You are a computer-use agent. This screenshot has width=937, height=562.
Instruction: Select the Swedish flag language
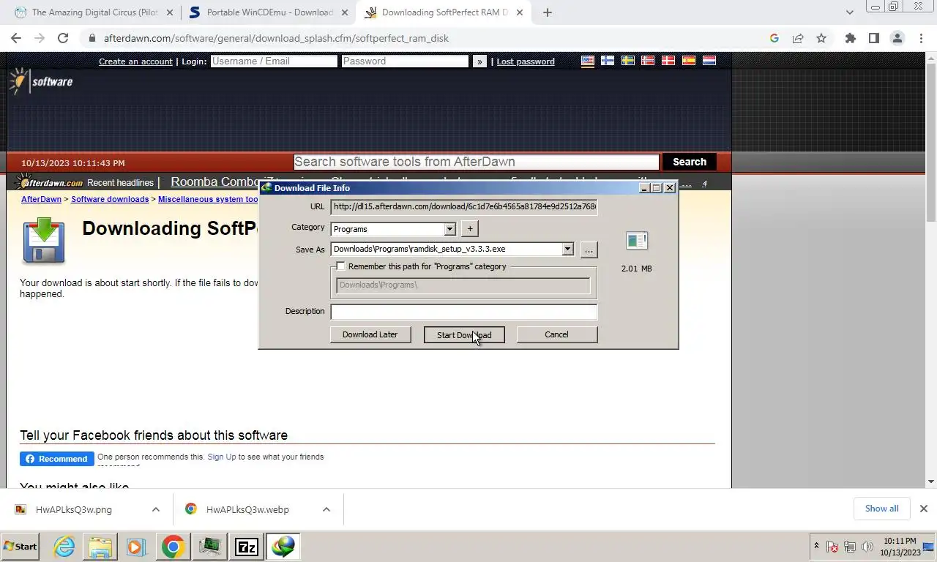click(x=627, y=61)
